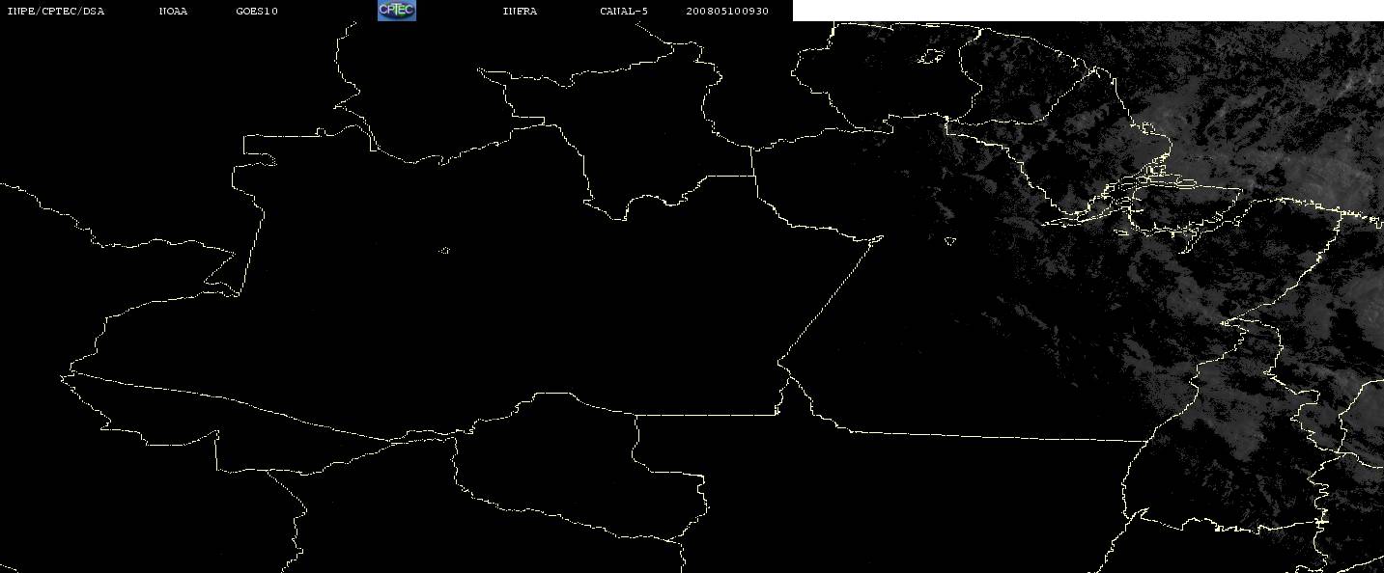Click the GOES10 satellite label
The image size is (1384, 573).
(257, 12)
